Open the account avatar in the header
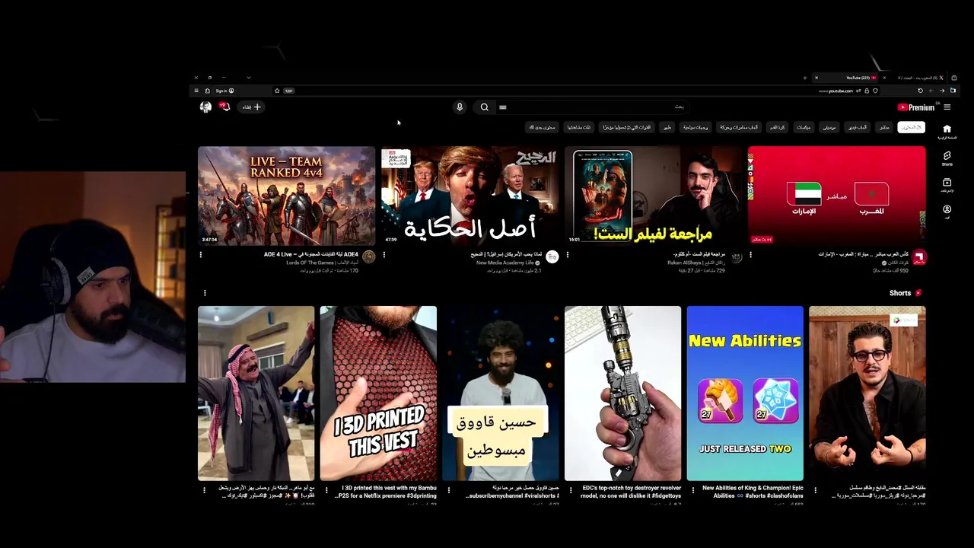Image resolution: width=974 pixels, height=548 pixels. [205, 107]
